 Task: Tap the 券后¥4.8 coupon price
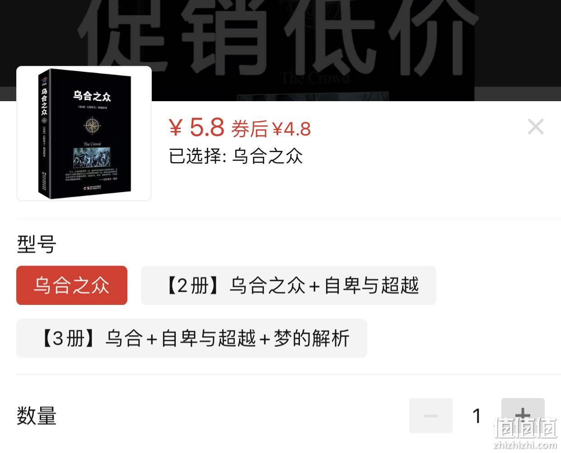[x=271, y=130]
